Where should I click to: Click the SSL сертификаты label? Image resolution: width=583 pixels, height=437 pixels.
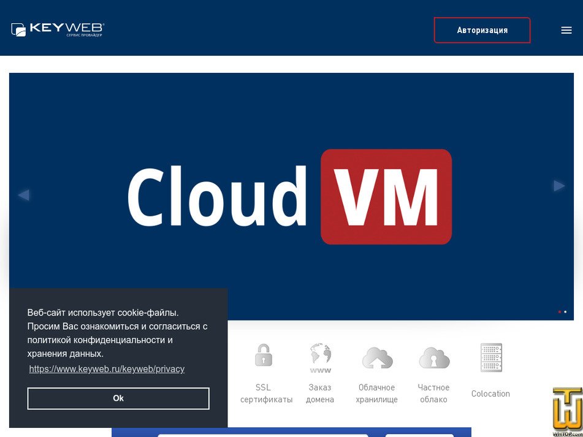(266, 393)
